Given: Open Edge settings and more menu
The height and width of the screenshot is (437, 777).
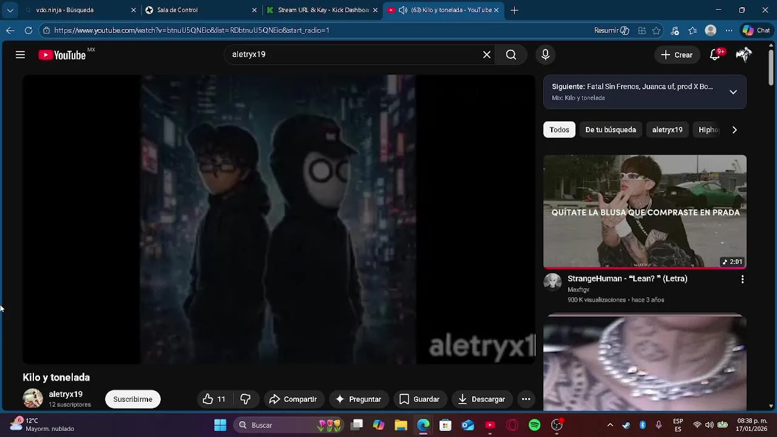Looking at the screenshot, I should [x=729, y=30].
